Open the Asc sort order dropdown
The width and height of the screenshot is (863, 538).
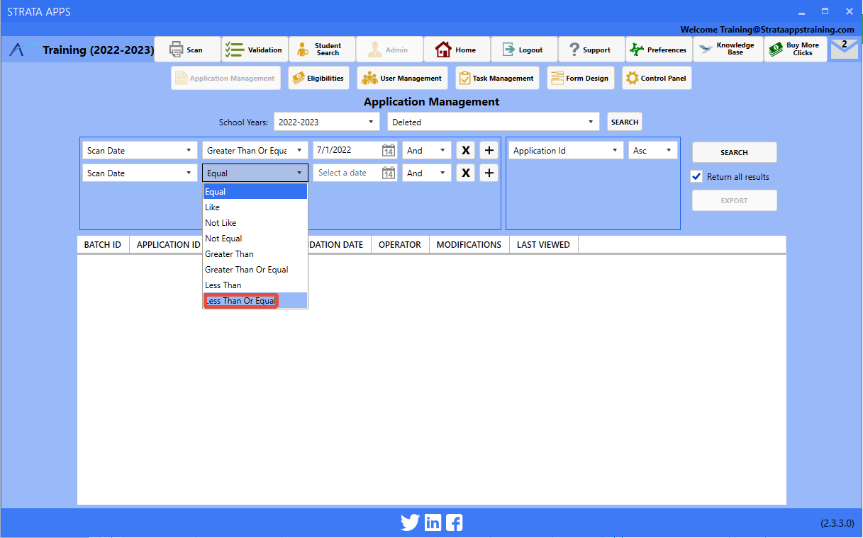(x=653, y=150)
